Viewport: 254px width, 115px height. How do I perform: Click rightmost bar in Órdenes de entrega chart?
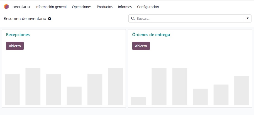[241, 91]
